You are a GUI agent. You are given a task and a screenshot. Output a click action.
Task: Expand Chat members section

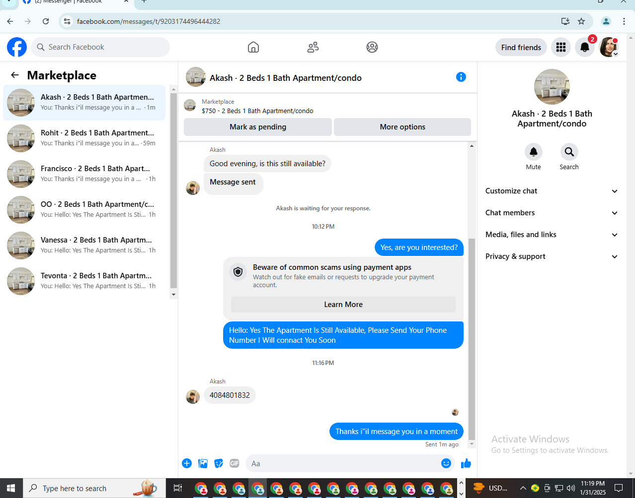coord(552,213)
